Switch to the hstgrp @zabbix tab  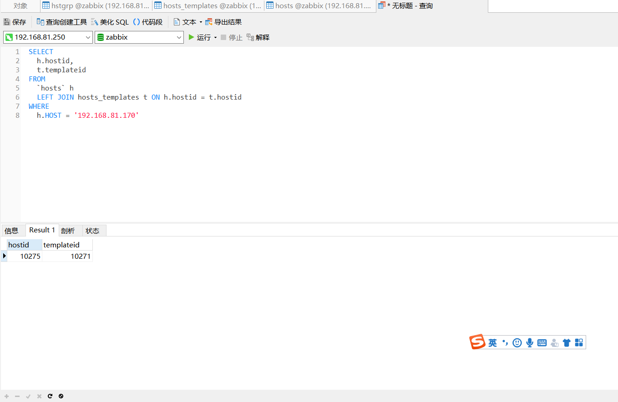[96, 6]
